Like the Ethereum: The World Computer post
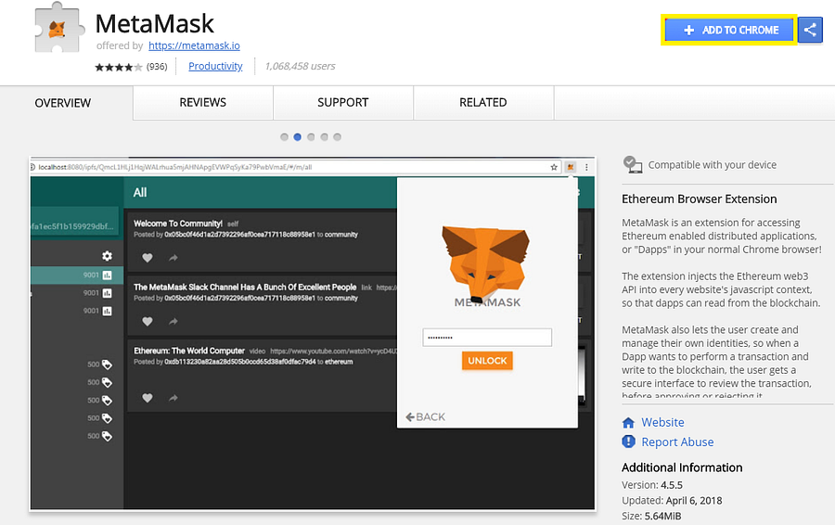The width and height of the screenshot is (835, 525). 148,398
